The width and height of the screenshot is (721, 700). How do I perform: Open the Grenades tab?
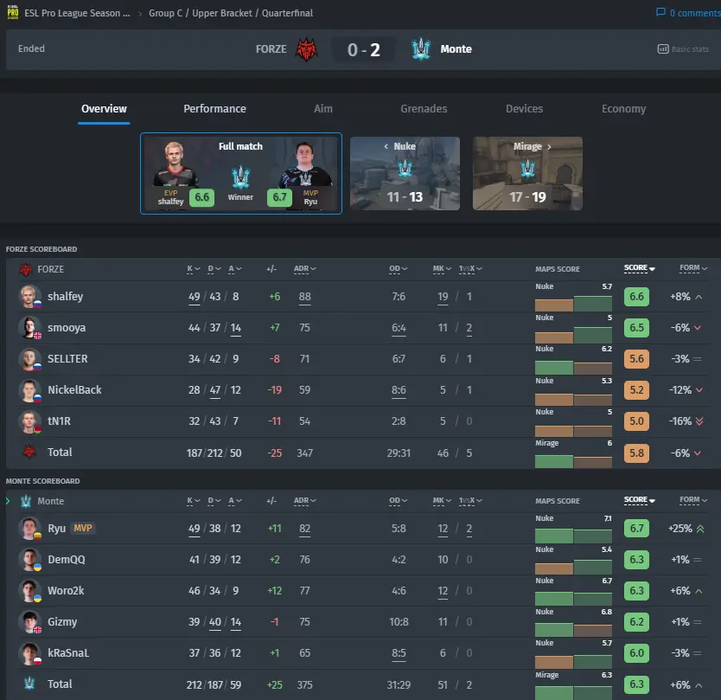click(424, 109)
